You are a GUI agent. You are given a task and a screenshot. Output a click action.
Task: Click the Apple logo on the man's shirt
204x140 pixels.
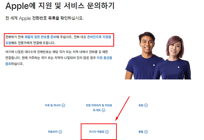click(x=154, y=65)
